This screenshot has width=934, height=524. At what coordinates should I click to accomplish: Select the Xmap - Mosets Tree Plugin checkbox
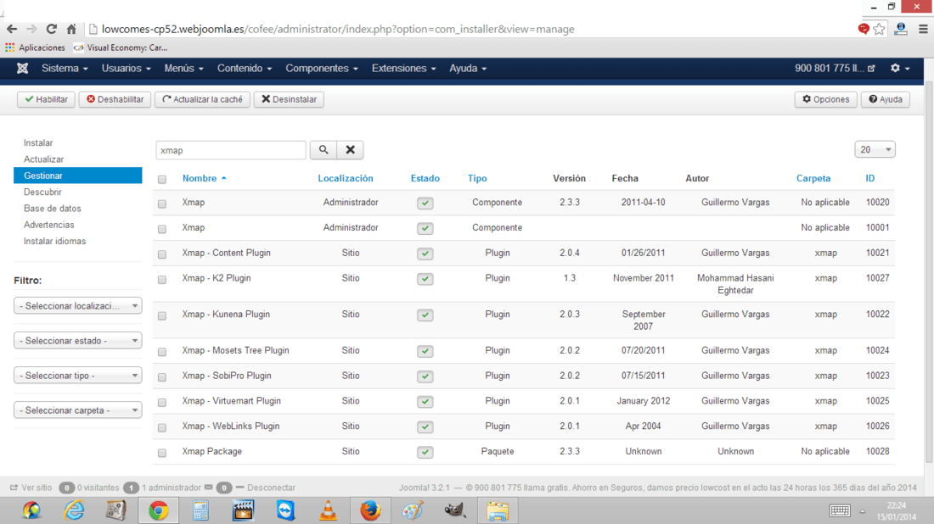pyautogui.click(x=162, y=352)
